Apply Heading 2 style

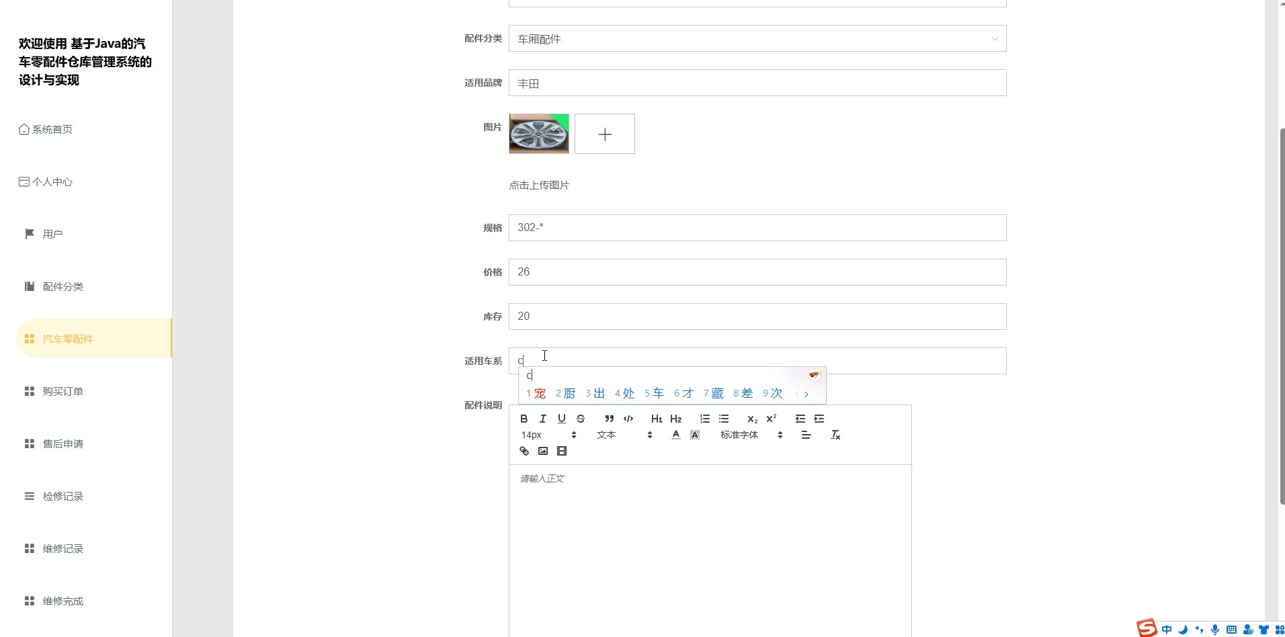(x=676, y=419)
